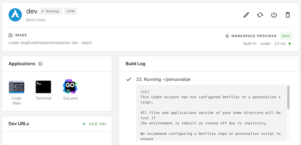Click the trash delete workspace icon
Image resolution: width=301 pixels, height=145 pixels.
288,15
